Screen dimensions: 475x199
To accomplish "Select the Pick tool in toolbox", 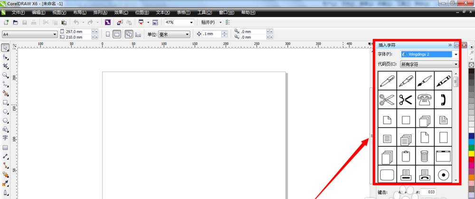I will [x=5, y=48].
